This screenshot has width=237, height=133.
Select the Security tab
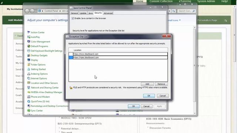point(98,13)
